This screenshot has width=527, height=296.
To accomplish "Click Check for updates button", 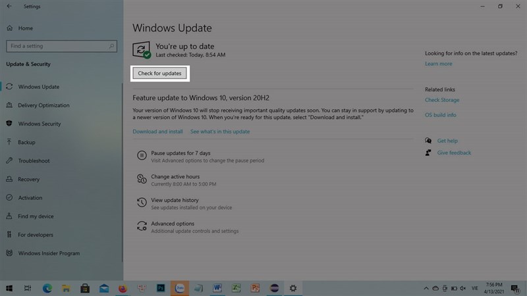I will [x=159, y=73].
